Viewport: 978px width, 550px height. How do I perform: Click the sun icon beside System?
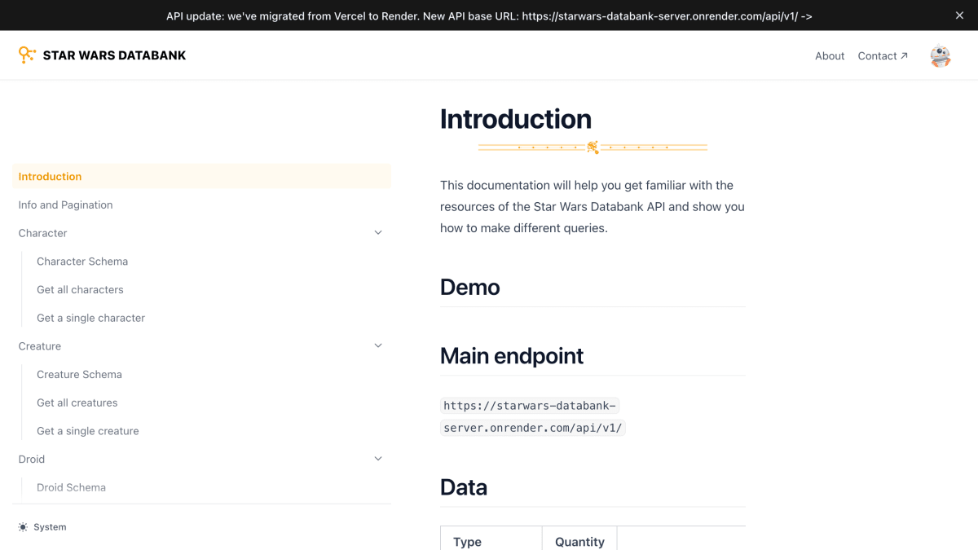(x=23, y=527)
